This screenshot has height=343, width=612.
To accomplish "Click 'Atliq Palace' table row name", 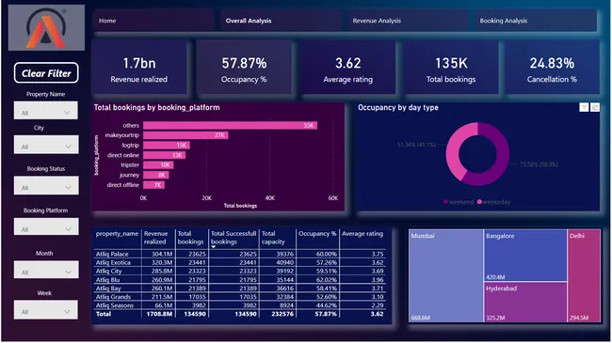I will [x=112, y=254].
